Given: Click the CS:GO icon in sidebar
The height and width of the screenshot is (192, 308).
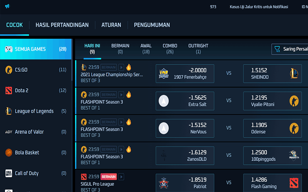Looking at the screenshot, I should pyautogui.click(x=8, y=70).
